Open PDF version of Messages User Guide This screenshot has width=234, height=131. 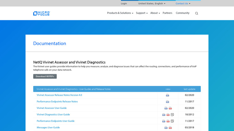click(x=170, y=128)
